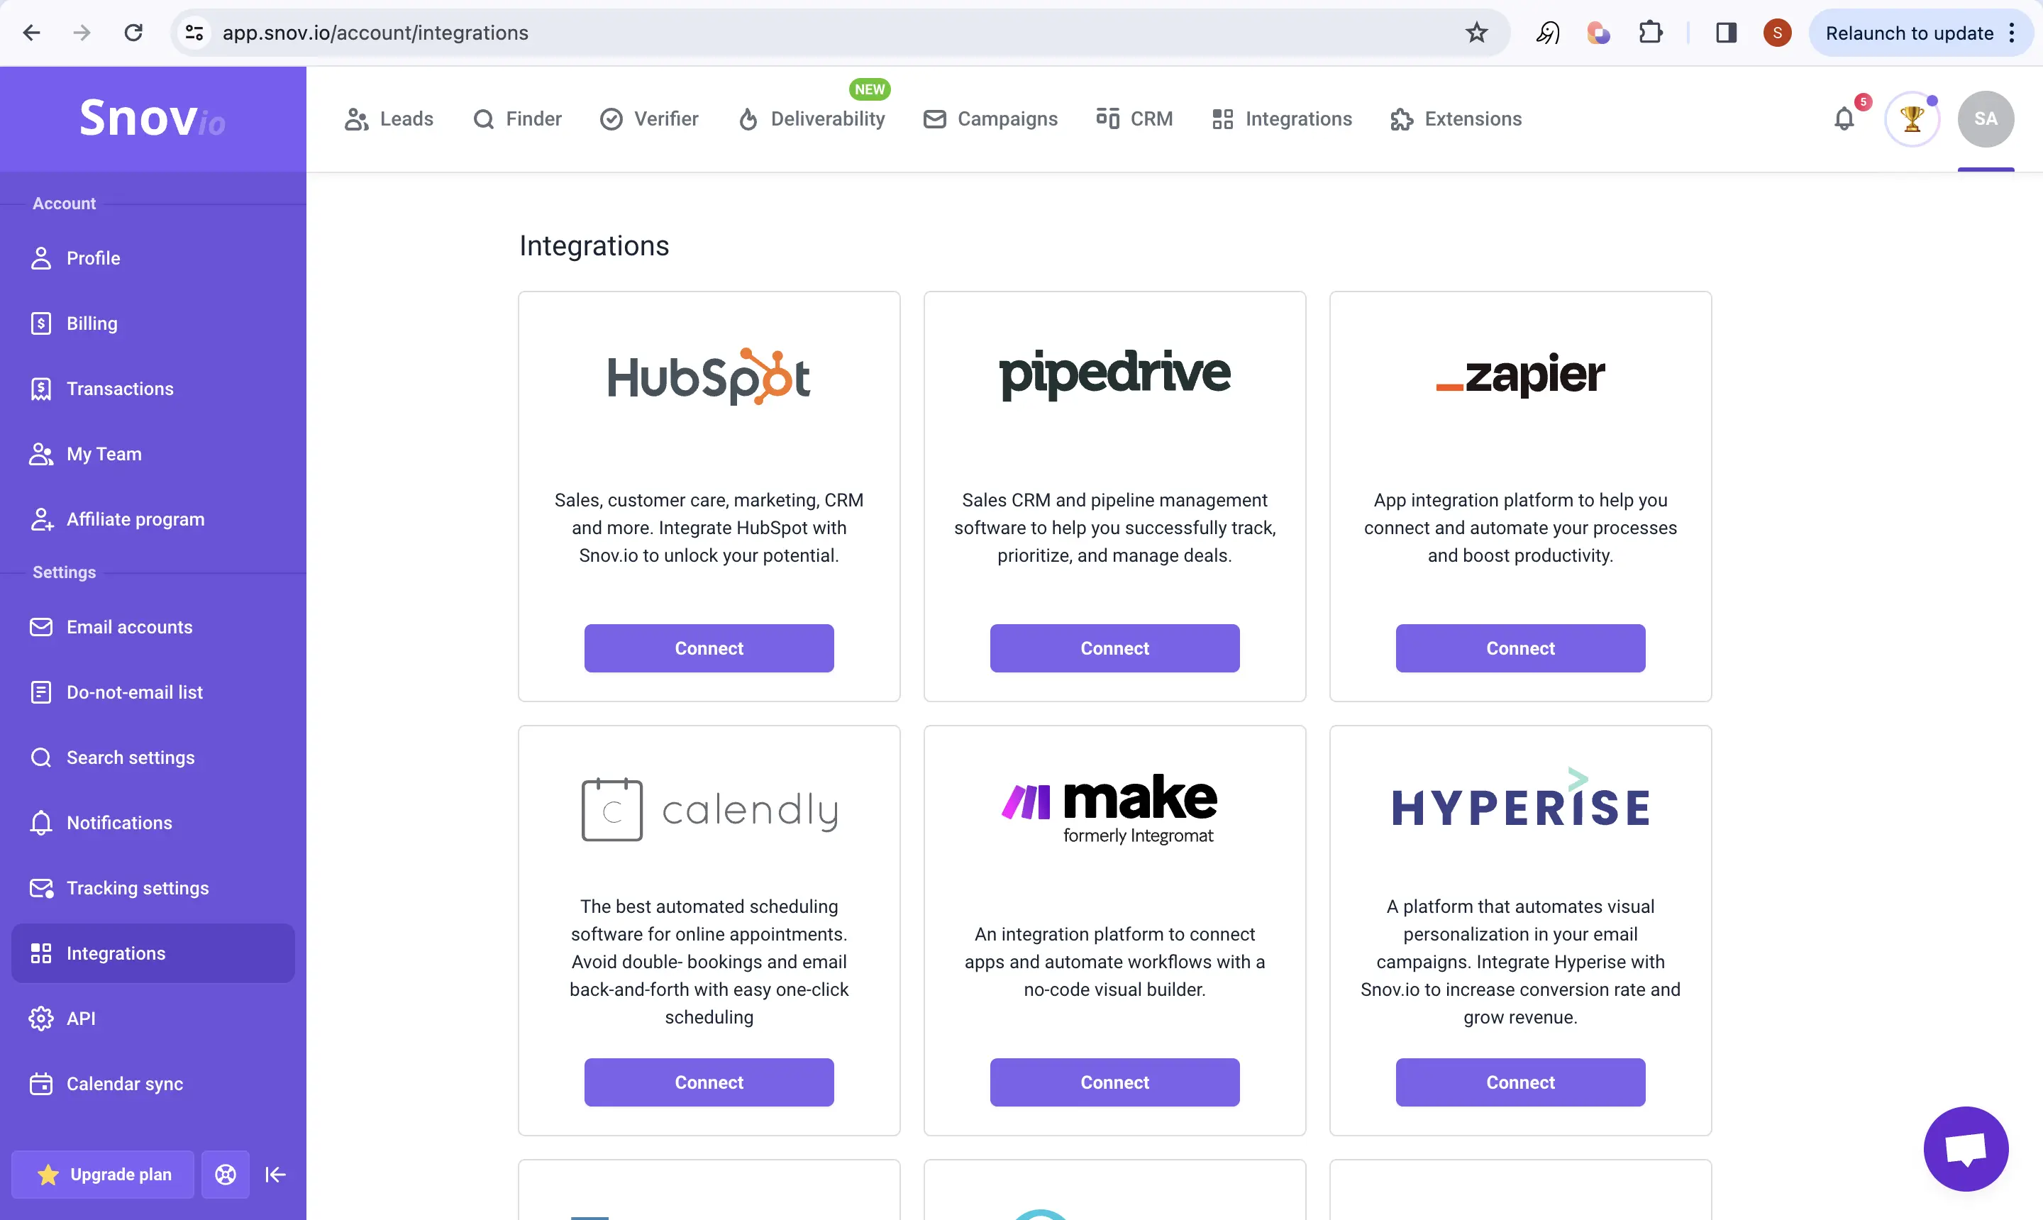Open browser extensions puzzle icon
The width and height of the screenshot is (2043, 1220).
(1650, 33)
